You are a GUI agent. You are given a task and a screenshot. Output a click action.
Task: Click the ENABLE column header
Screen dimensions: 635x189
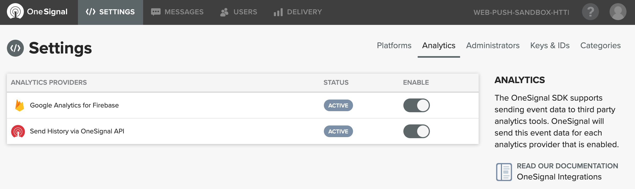(416, 83)
